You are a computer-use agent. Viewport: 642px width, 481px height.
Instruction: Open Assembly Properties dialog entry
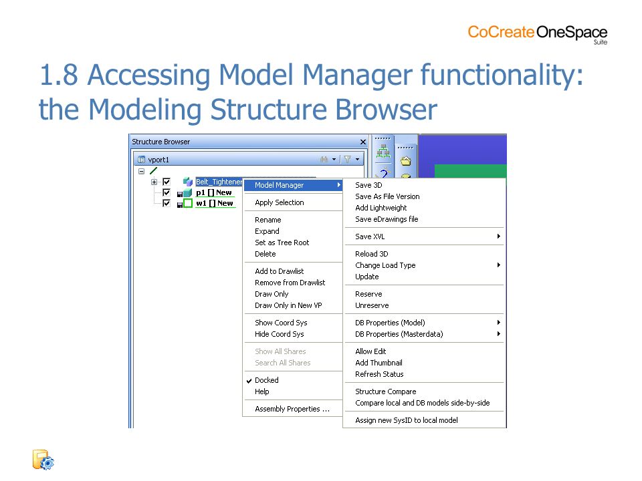coord(293,409)
